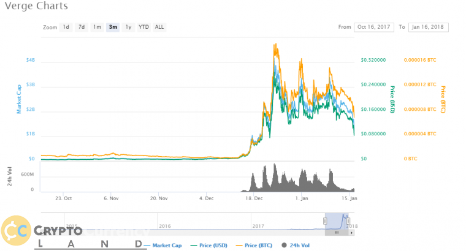The width and height of the screenshot is (466, 251).
Task: Click the Market Cap vertical axis title
Action: pos(19,99)
